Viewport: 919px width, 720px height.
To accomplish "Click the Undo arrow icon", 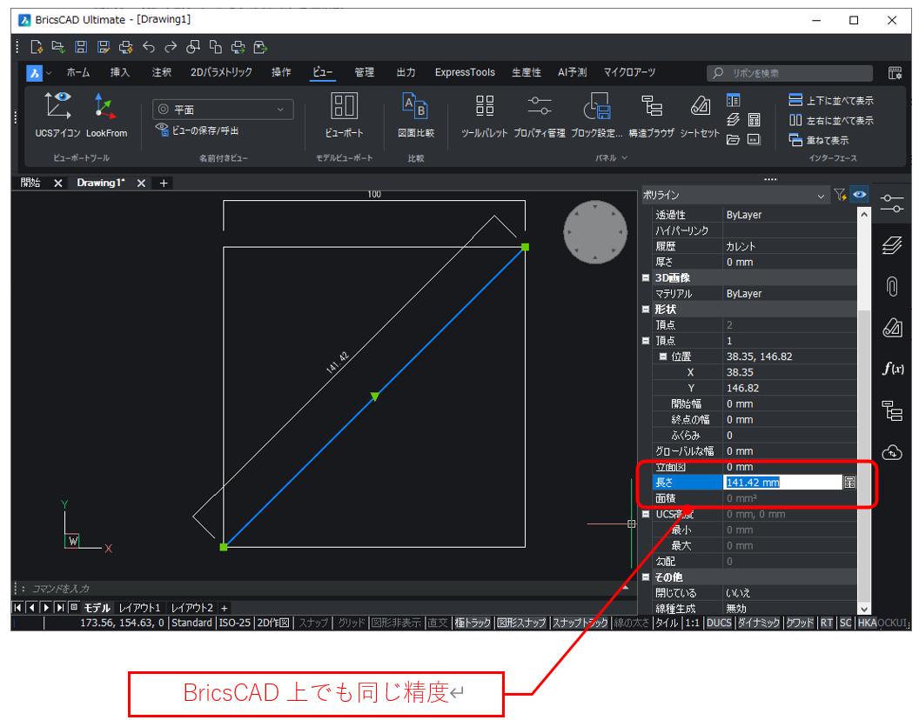I will coord(149,47).
